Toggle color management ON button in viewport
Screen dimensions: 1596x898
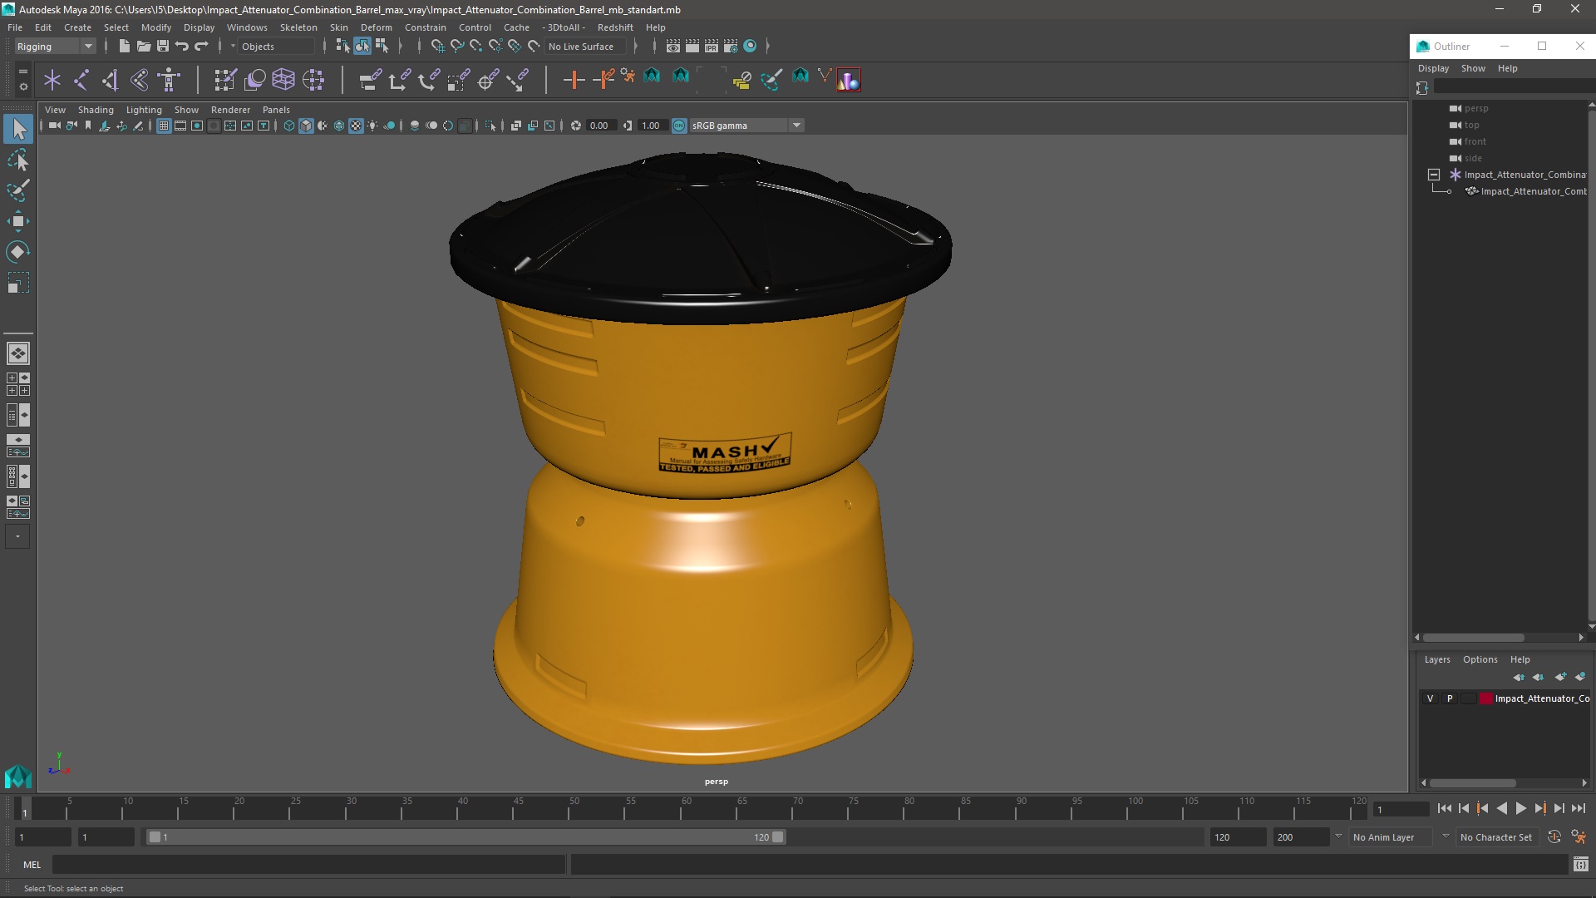tap(679, 126)
